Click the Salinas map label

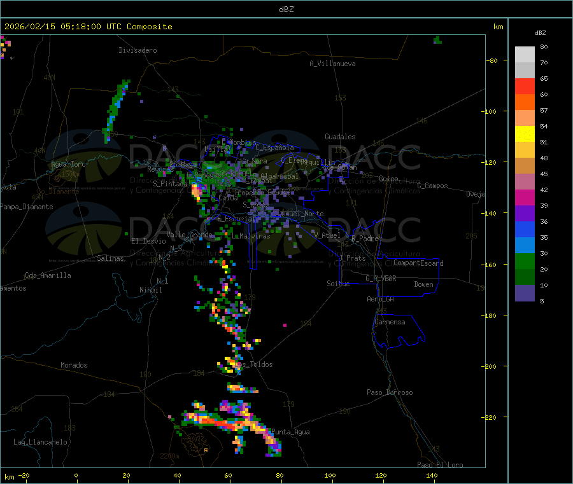coord(110,258)
